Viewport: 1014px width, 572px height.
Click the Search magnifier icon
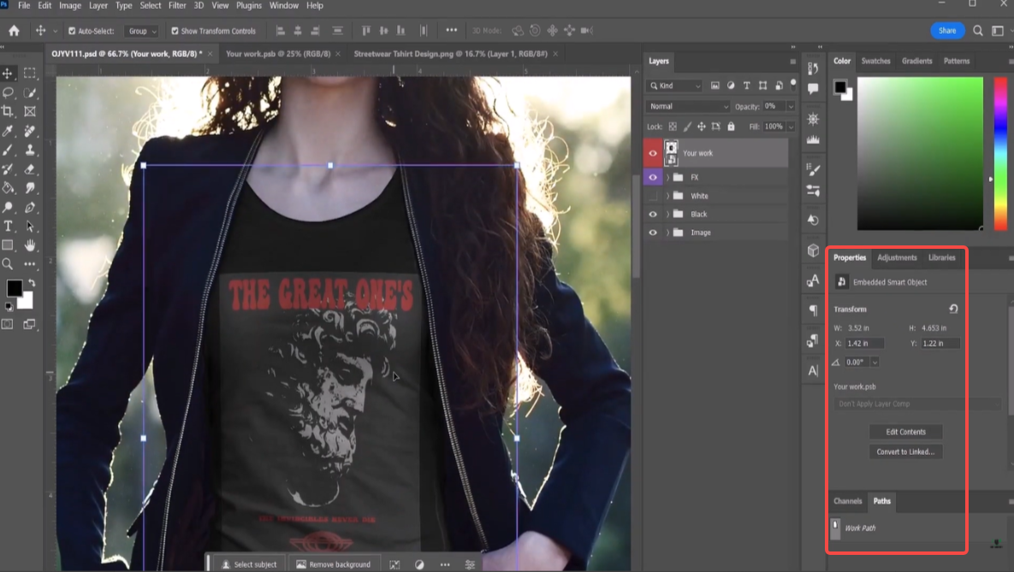click(x=978, y=31)
